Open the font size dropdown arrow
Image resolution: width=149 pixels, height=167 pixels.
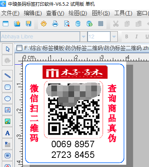pyautogui.click(x=114, y=37)
